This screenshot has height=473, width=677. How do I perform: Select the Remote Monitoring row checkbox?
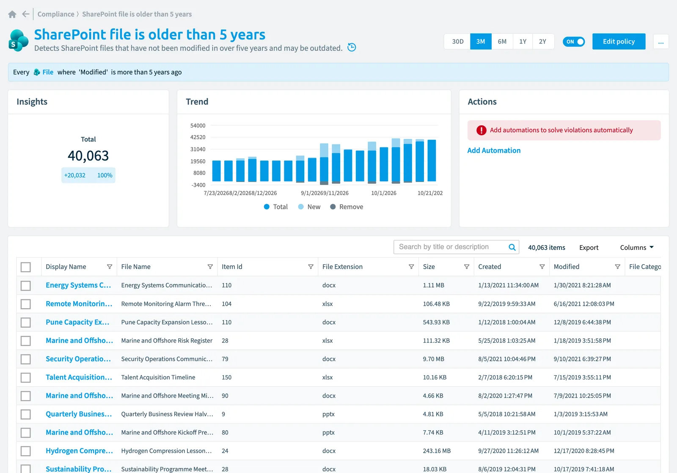coord(26,304)
